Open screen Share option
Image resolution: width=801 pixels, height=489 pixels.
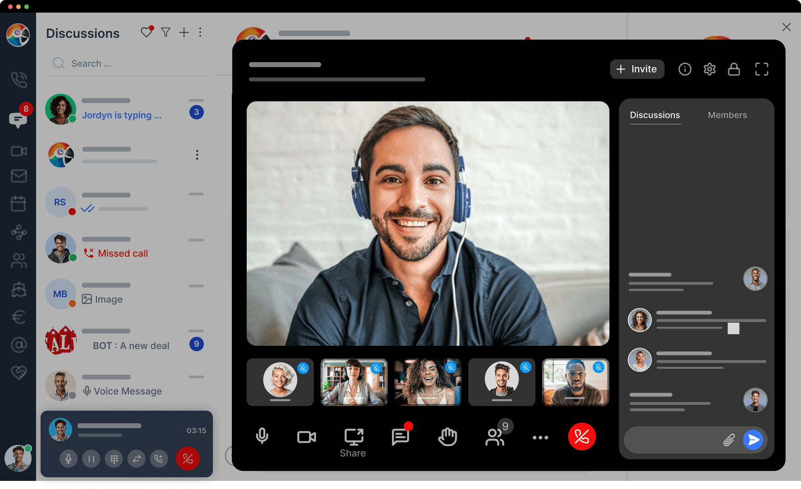354,442
